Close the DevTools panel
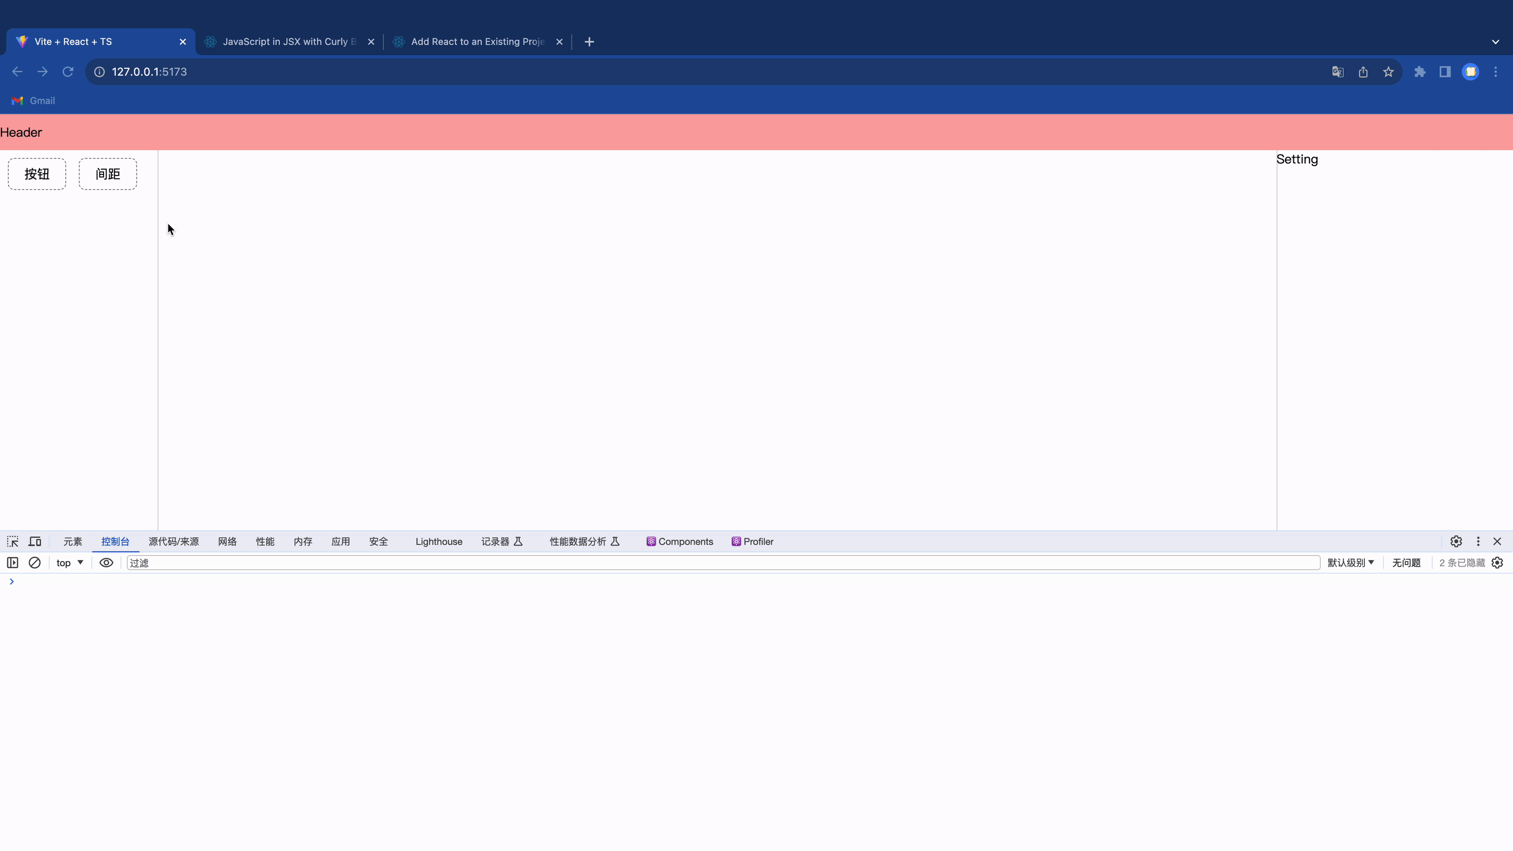 pyautogui.click(x=1497, y=542)
